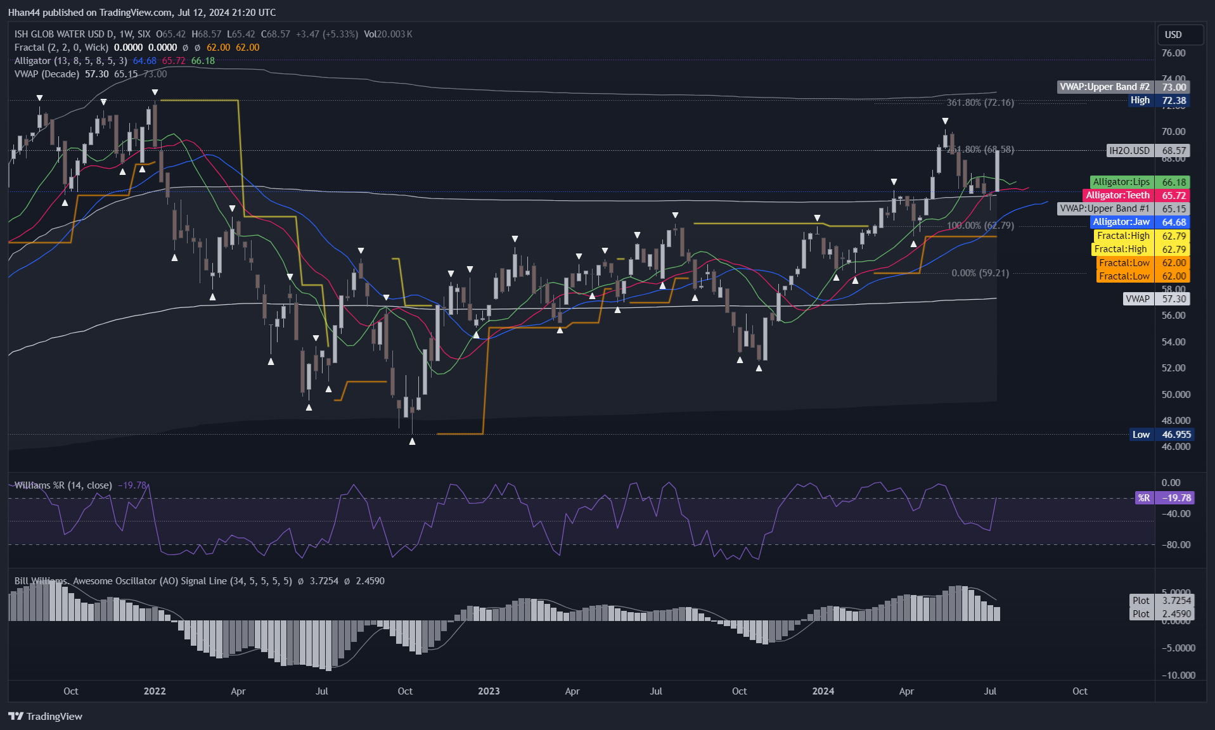This screenshot has width=1215, height=730.
Task: Click the VWAP 57.30 price label
Action: 1156,298
